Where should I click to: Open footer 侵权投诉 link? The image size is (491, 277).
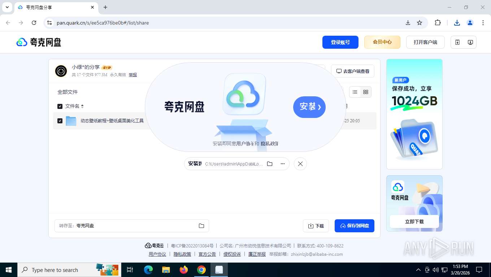(232, 254)
